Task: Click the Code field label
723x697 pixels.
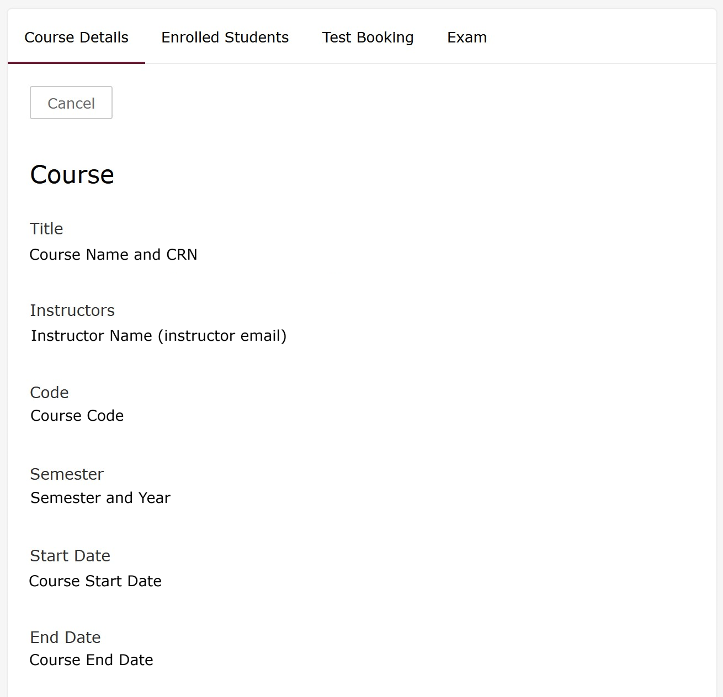Action: [49, 392]
